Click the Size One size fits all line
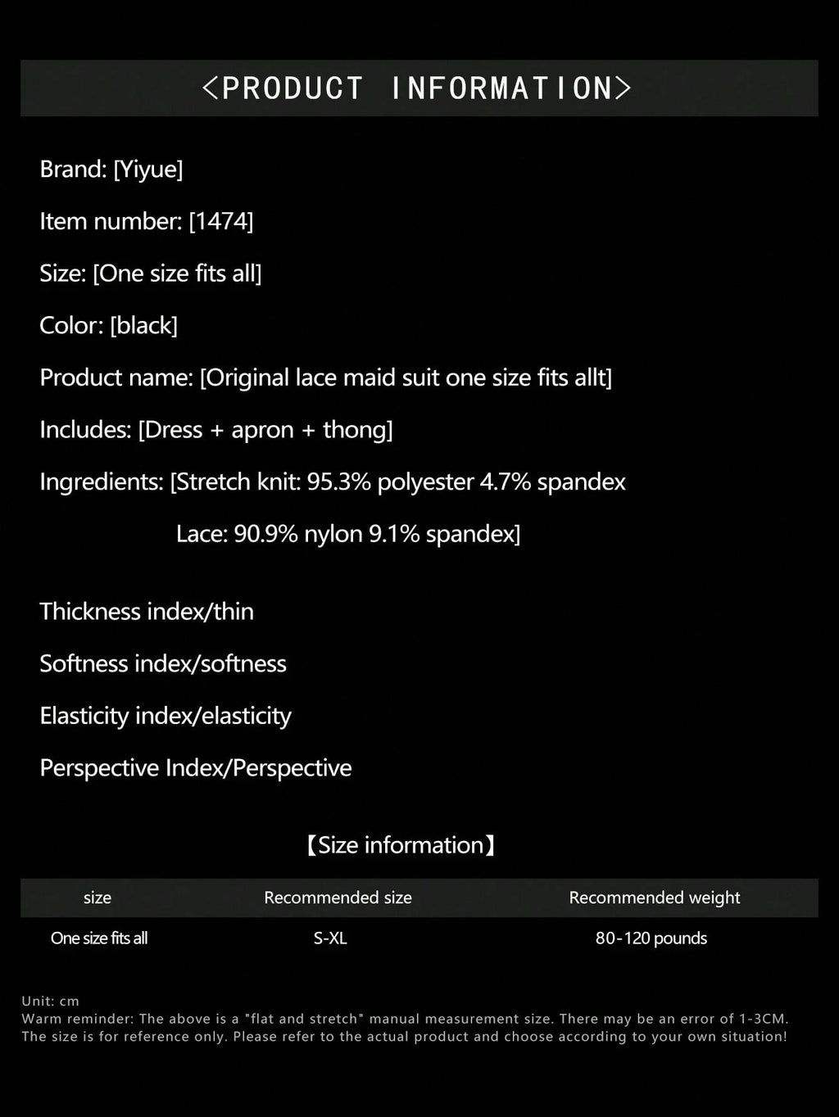This screenshot has width=839, height=1117. coord(151,274)
